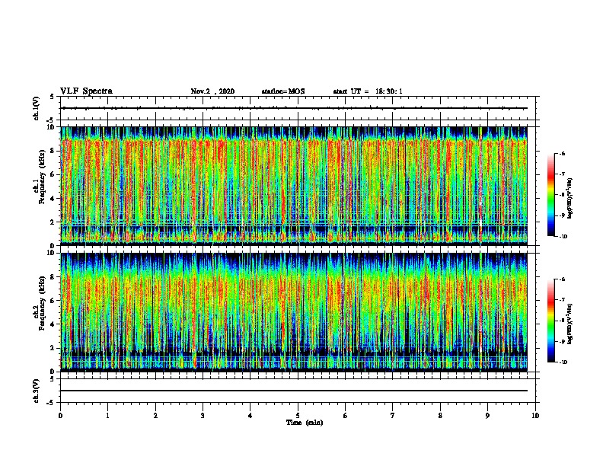Click the "-6" label on the ch.1 color bar

coord(563,154)
